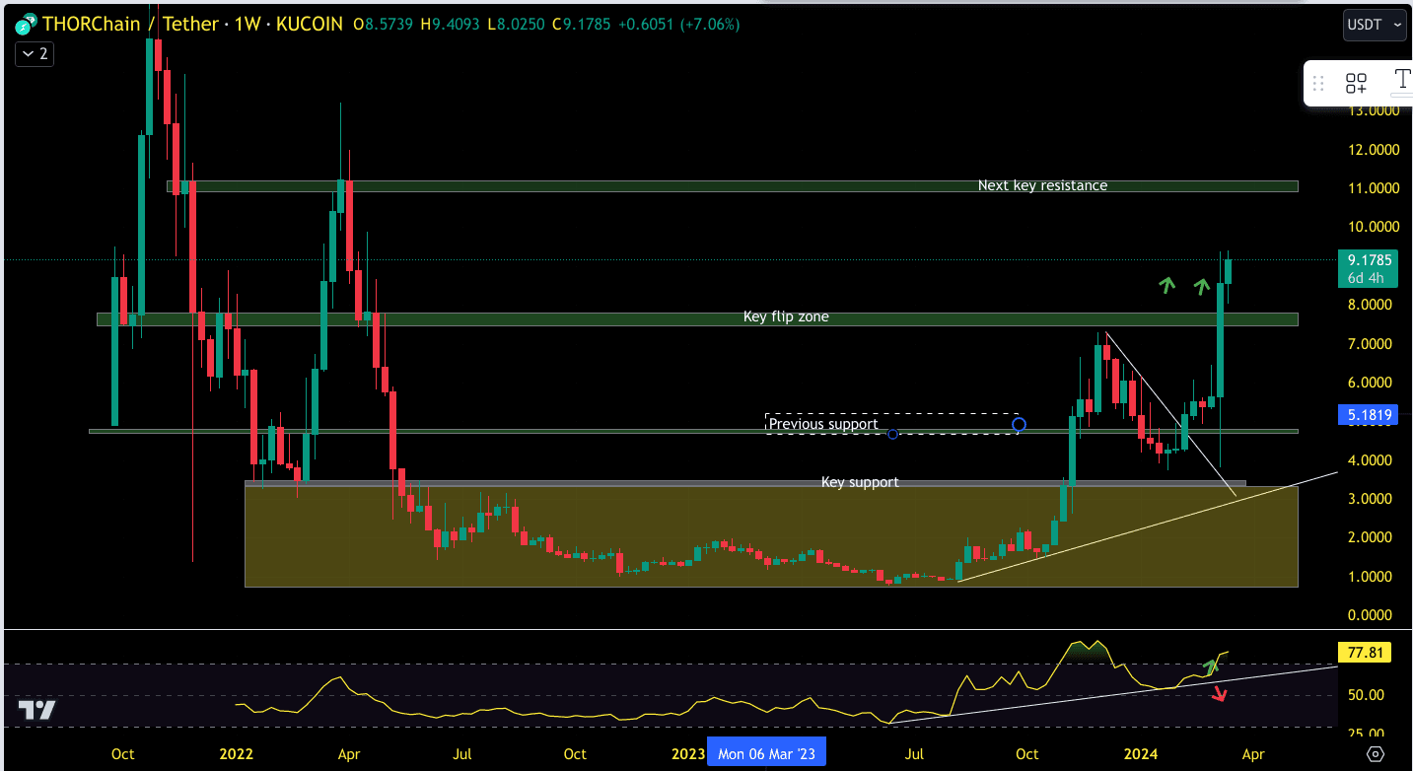Image resolution: width=1413 pixels, height=771 pixels.
Task: Click the right anchor circle of Previous support box
Action: point(1019,425)
